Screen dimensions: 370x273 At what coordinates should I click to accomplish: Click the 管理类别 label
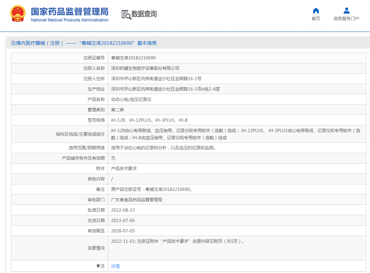point(96,110)
